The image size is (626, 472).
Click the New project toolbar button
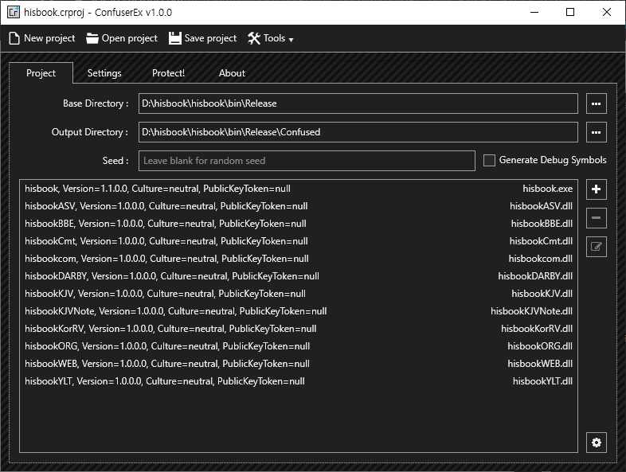42,38
